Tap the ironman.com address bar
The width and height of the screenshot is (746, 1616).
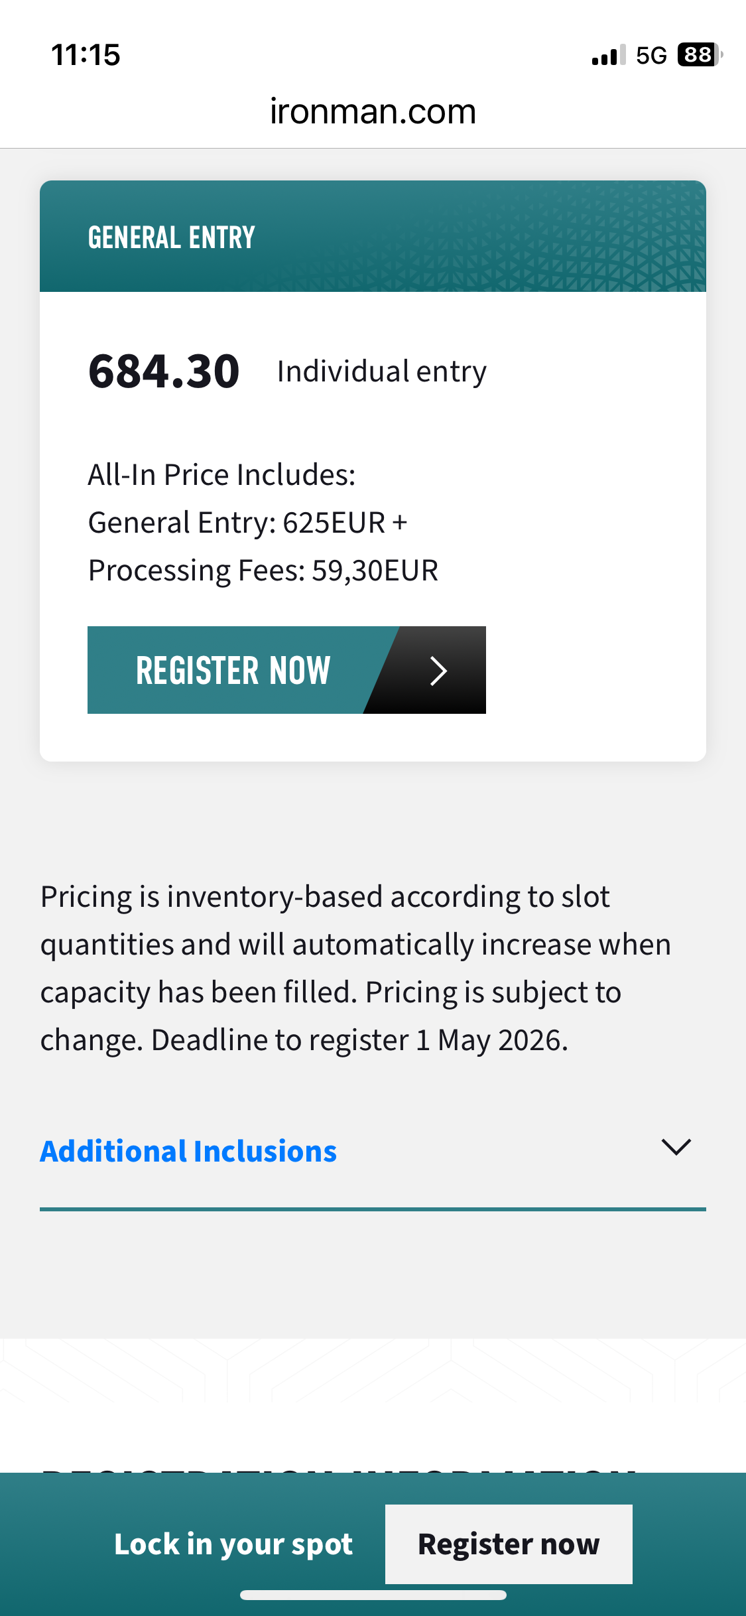[x=373, y=111]
